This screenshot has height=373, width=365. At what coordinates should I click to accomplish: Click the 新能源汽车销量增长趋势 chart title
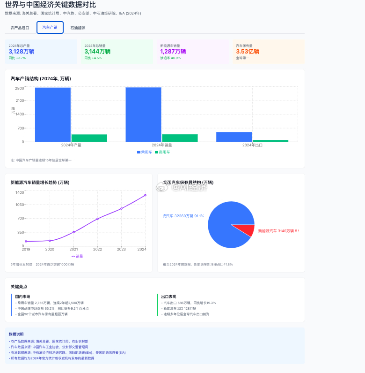[x=40, y=183]
